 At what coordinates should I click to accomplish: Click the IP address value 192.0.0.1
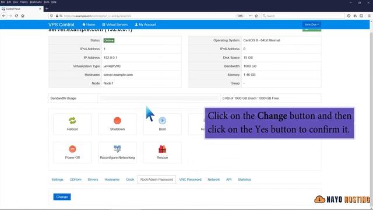pyautogui.click(x=110, y=58)
